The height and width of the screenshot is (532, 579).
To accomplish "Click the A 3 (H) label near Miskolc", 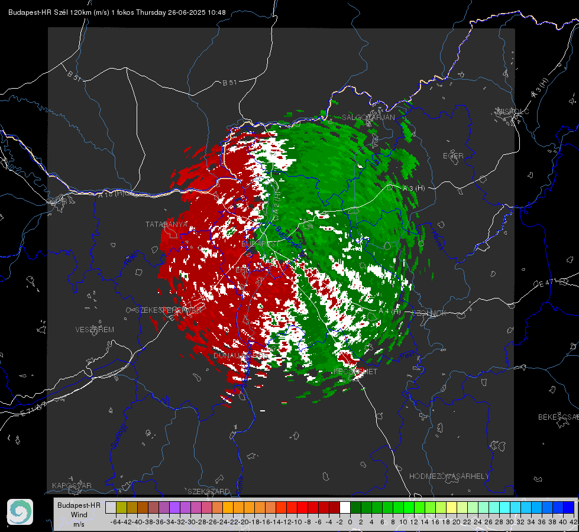I will 540,88.
